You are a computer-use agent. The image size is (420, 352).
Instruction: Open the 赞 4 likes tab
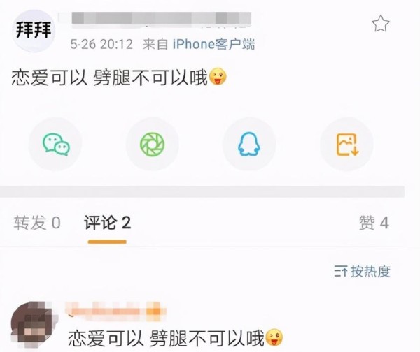tap(374, 223)
